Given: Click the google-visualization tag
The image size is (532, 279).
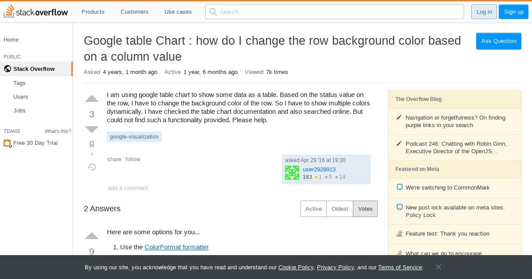Looking at the screenshot, I should click(x=134, y=137).
